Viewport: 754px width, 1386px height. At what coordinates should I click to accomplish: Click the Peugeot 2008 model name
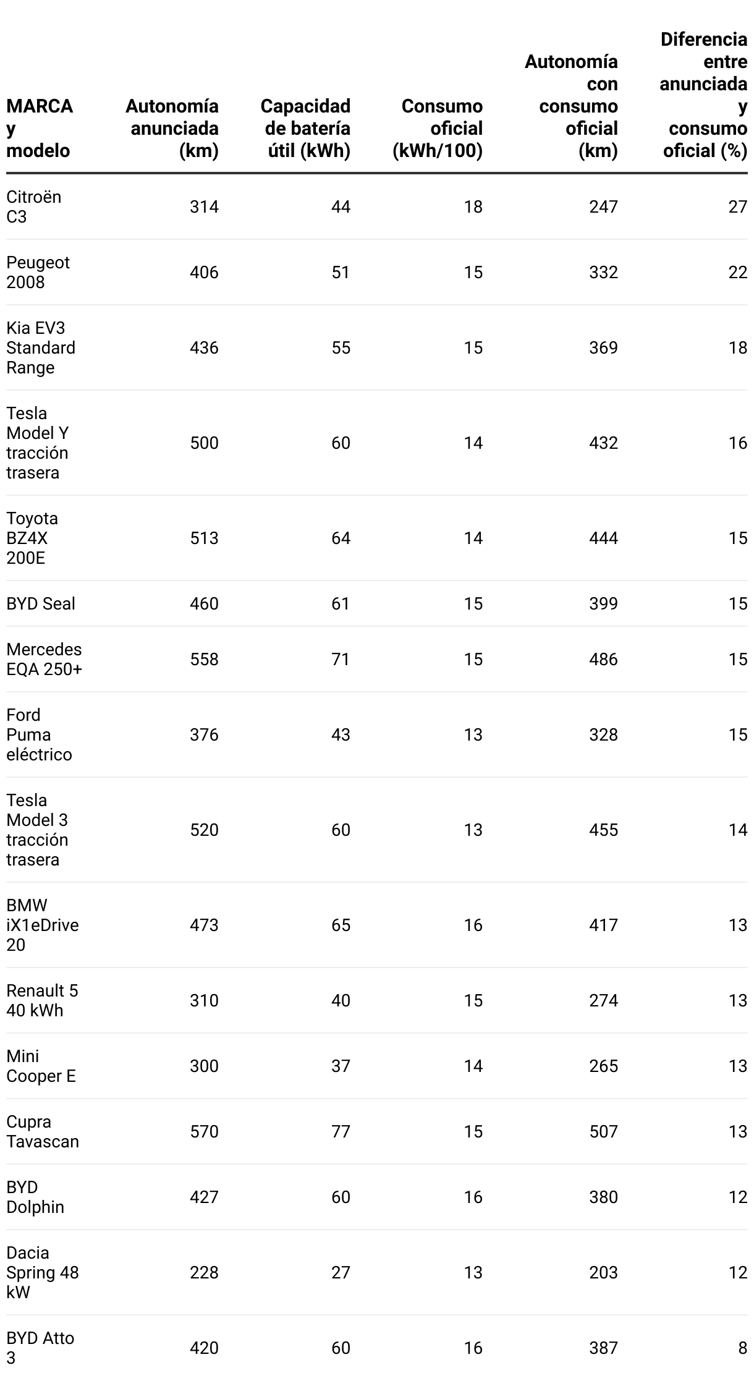tap(38, 272)
